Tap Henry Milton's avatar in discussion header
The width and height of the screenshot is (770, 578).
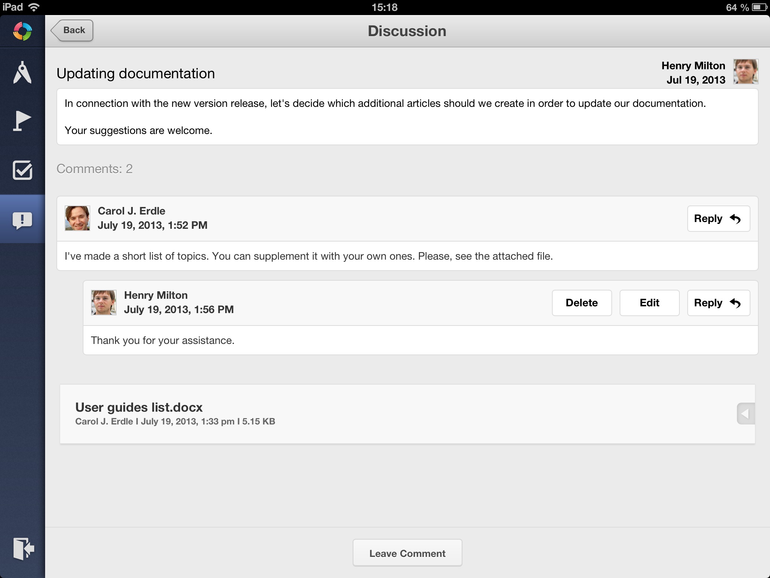pyautogui.click(x=745, y=71)
